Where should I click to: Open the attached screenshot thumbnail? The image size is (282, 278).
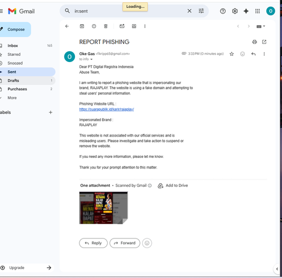[x=104, y=208]
